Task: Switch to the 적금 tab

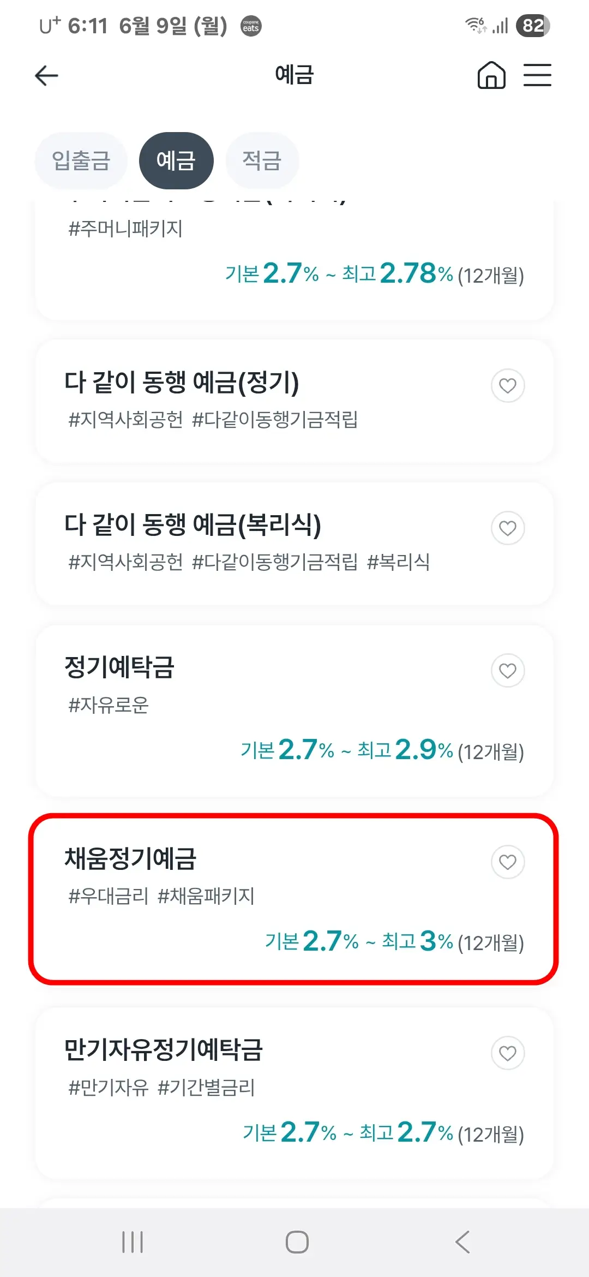Action: [262, 160]
